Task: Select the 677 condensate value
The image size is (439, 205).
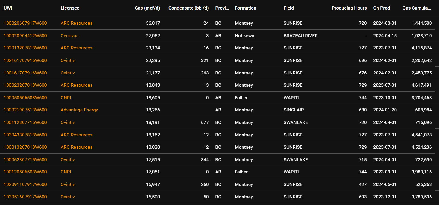Action: click(x=205, y=122)
